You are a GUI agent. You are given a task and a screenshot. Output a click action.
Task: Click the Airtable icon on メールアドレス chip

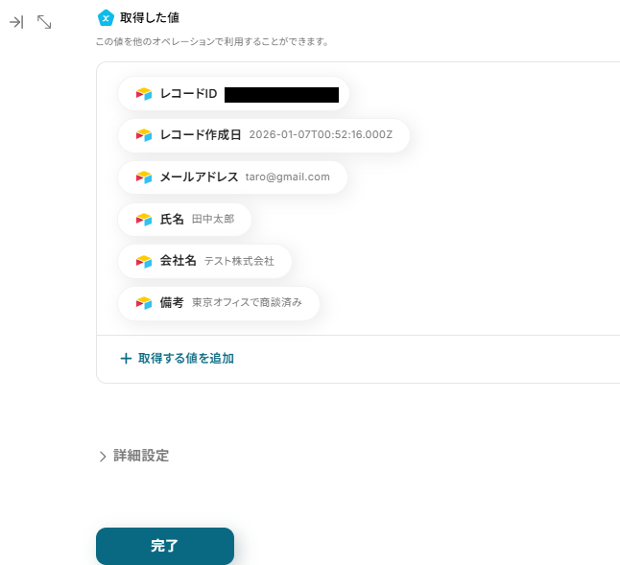click(x=144, y=177)
